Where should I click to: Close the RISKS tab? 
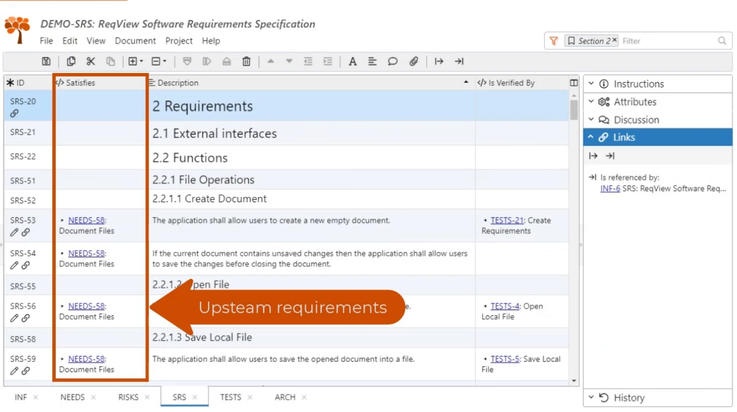pyautogui.click(x=147, y=398)
